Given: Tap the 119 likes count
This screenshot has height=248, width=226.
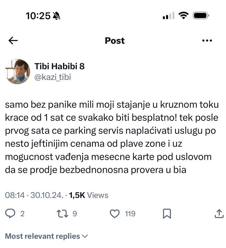Looking at the screenshot, I should click(x=130, y=214).
